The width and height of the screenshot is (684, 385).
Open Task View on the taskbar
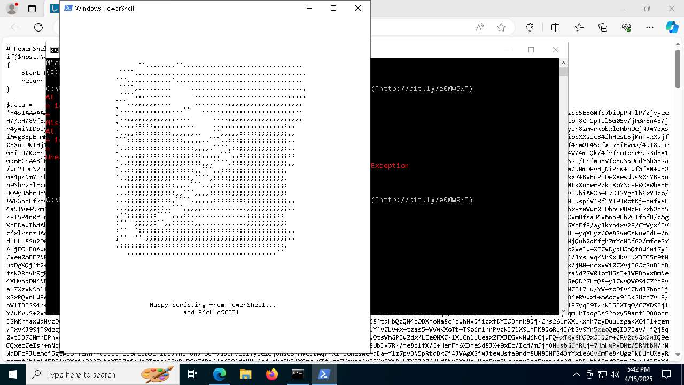[192, 374]
